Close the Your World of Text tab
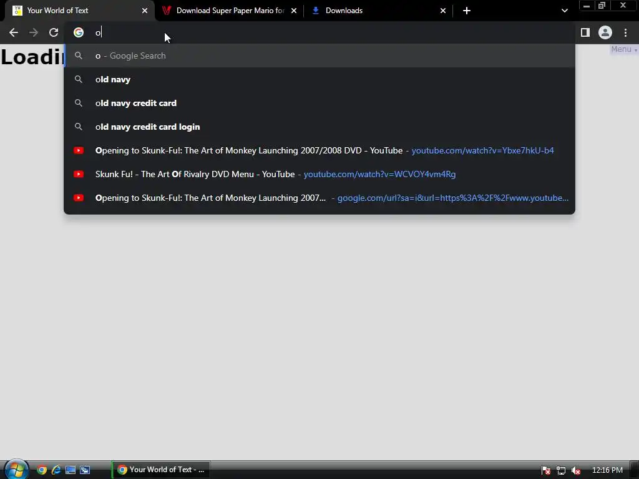This screenshot has width=639, height=479. (x=145, y=11)
